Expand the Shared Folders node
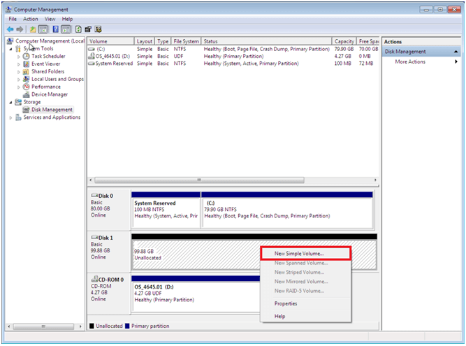This screenshot has width=466, height=346. 19,72
